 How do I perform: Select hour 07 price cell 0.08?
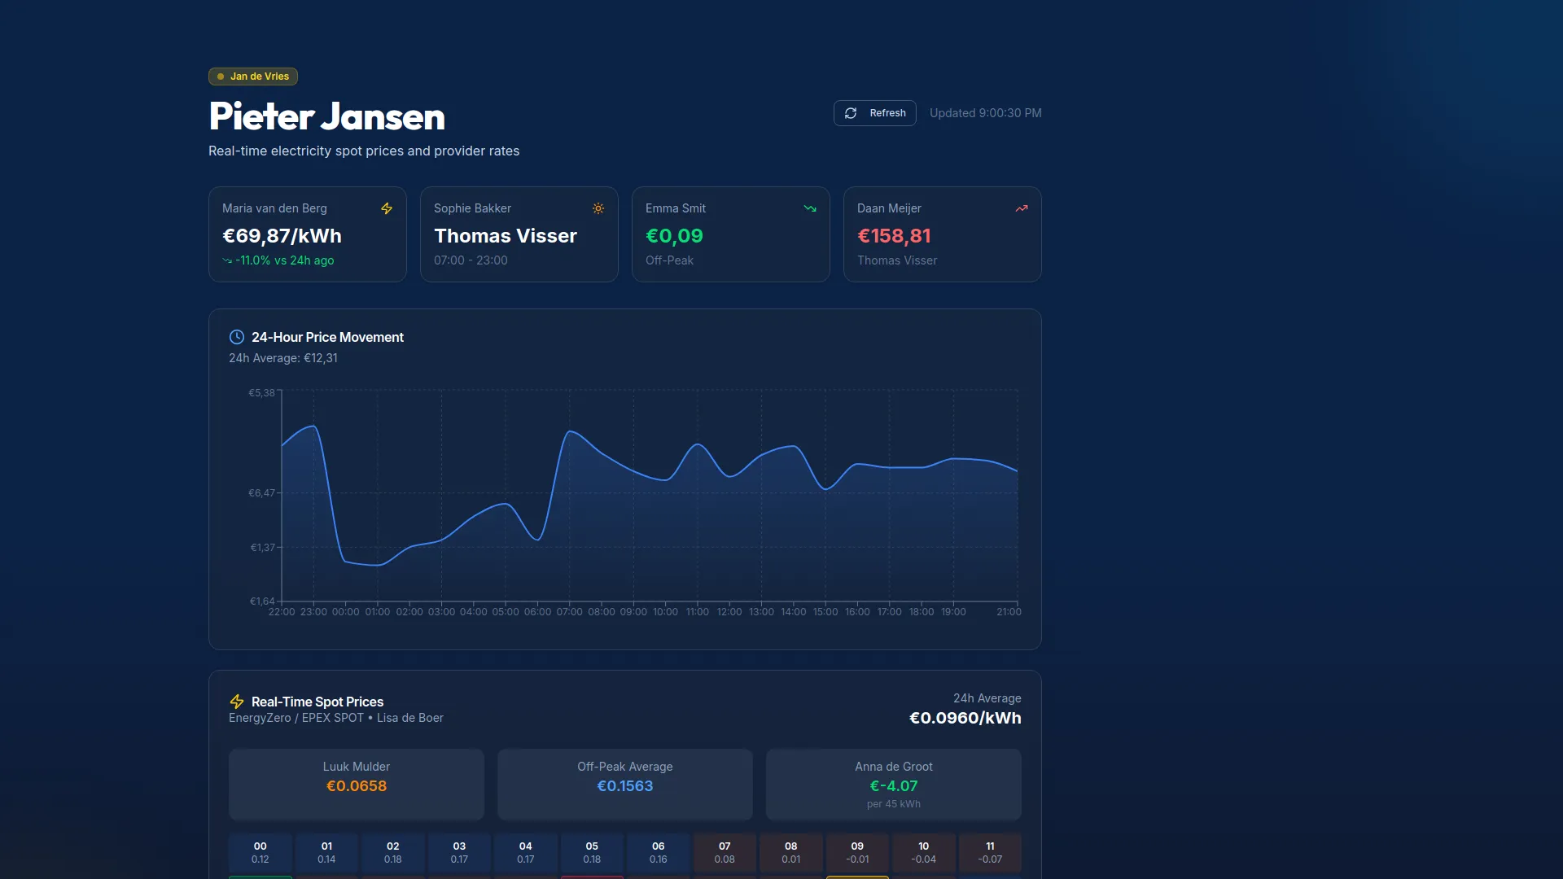click(x=725, y=852)
